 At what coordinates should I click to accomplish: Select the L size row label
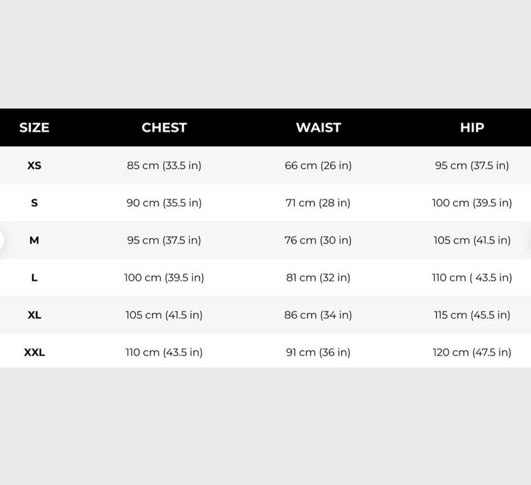tap(34, 278)
